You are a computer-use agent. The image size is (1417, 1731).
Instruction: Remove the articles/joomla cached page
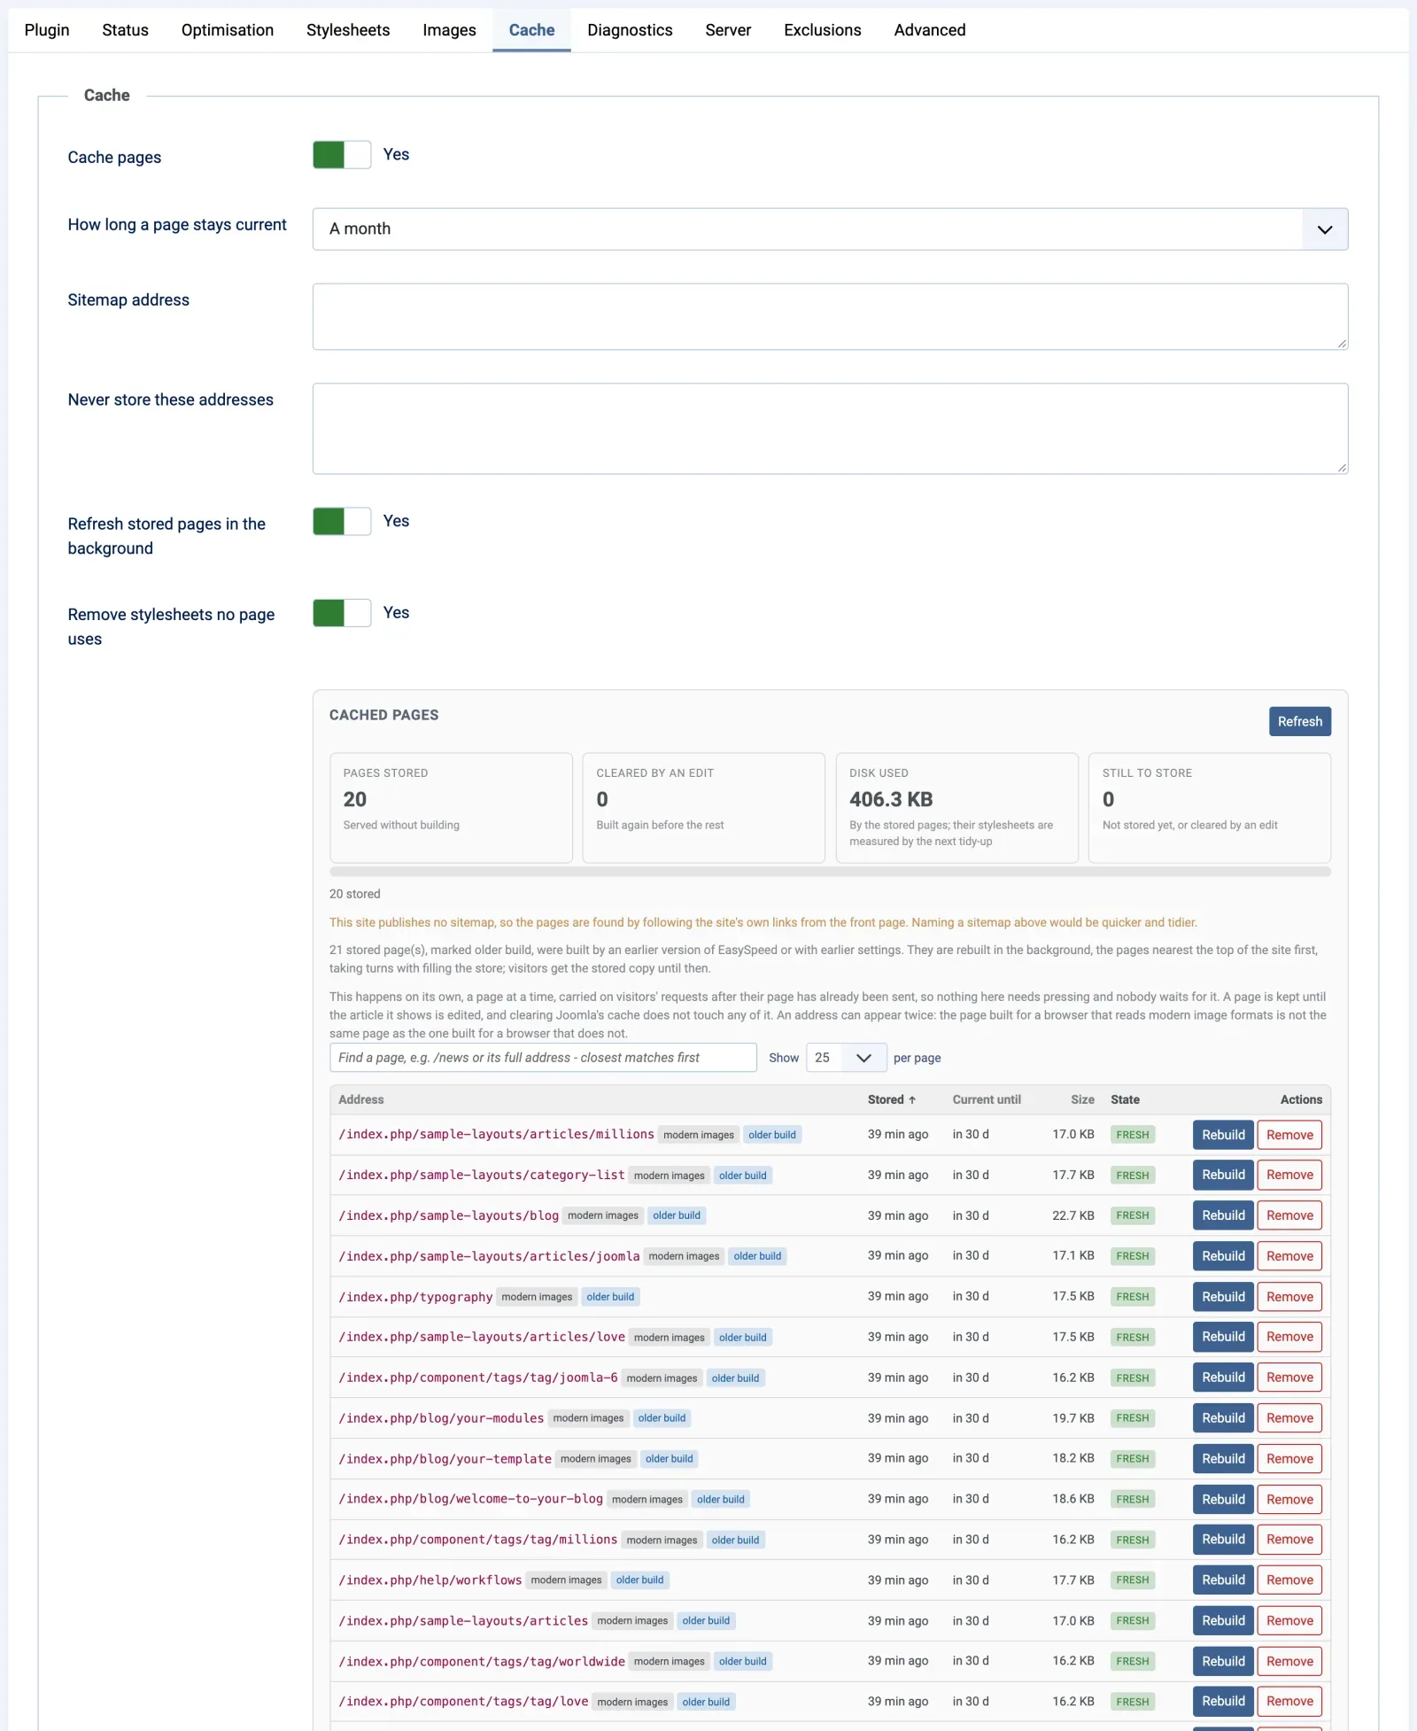(x=1289, y=1256)
